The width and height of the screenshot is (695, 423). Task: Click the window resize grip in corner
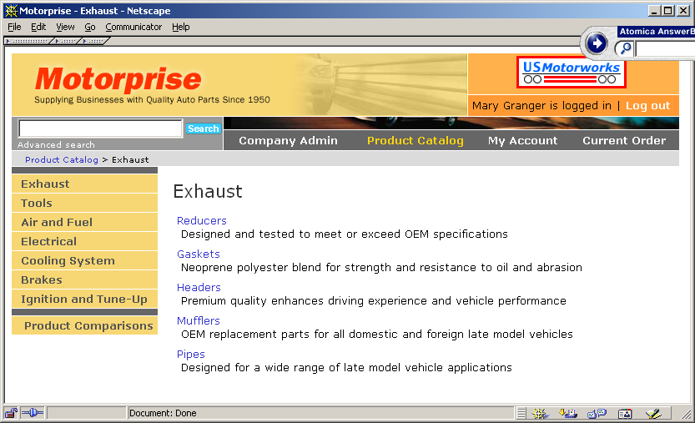[x=687, y=414]
